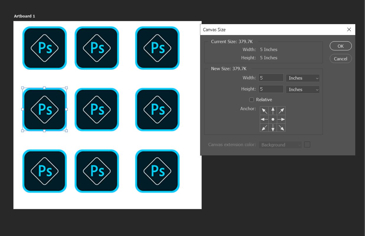The image size is (365, 236).
Task: Confirm canvas size with OK
Action: point(341,46)
